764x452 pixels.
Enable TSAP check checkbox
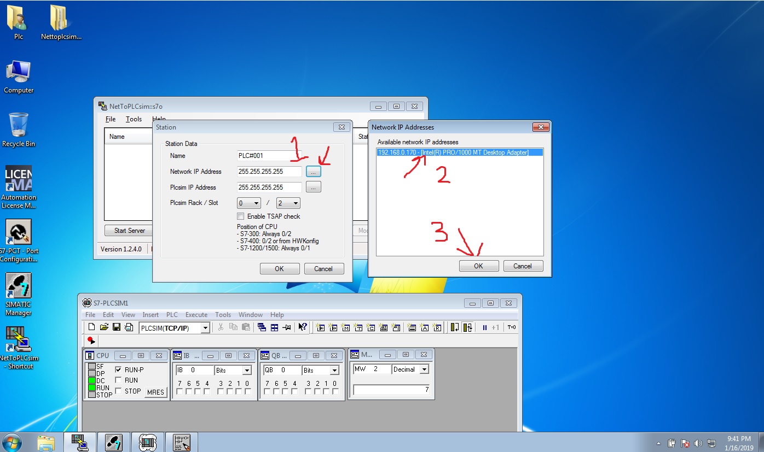241,216
